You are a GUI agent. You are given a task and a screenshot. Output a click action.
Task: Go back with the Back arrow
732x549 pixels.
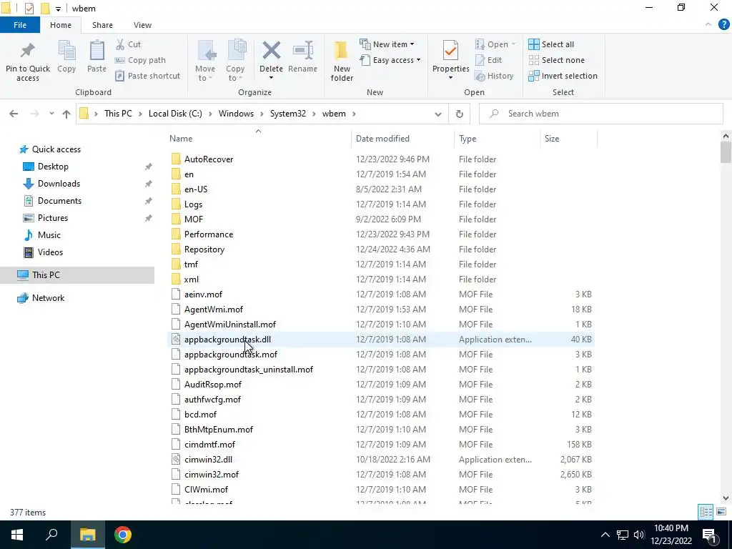click(x=14, y=114)
